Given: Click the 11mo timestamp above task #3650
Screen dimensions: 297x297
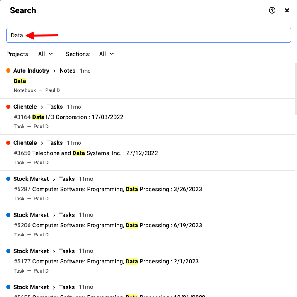Looking at the screenshot, I should (x=74, y=143).
